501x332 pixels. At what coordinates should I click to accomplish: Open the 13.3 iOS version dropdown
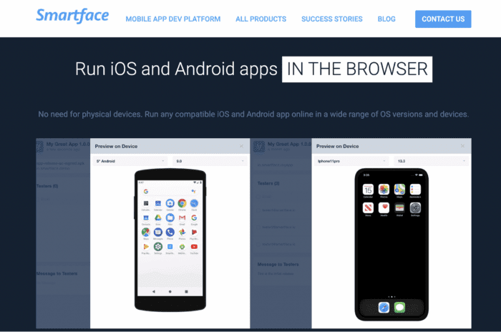point(431,161)
